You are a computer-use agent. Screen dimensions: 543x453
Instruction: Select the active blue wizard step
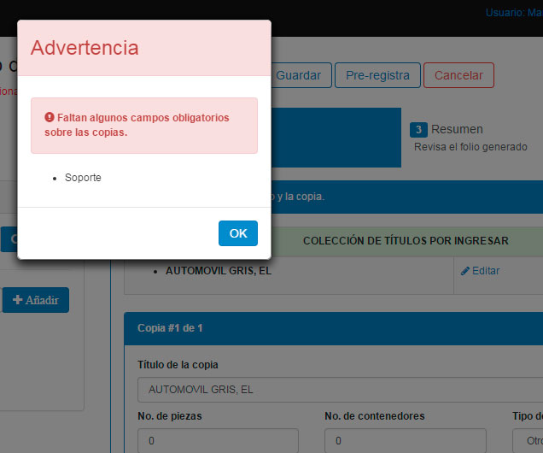point(335,137)
